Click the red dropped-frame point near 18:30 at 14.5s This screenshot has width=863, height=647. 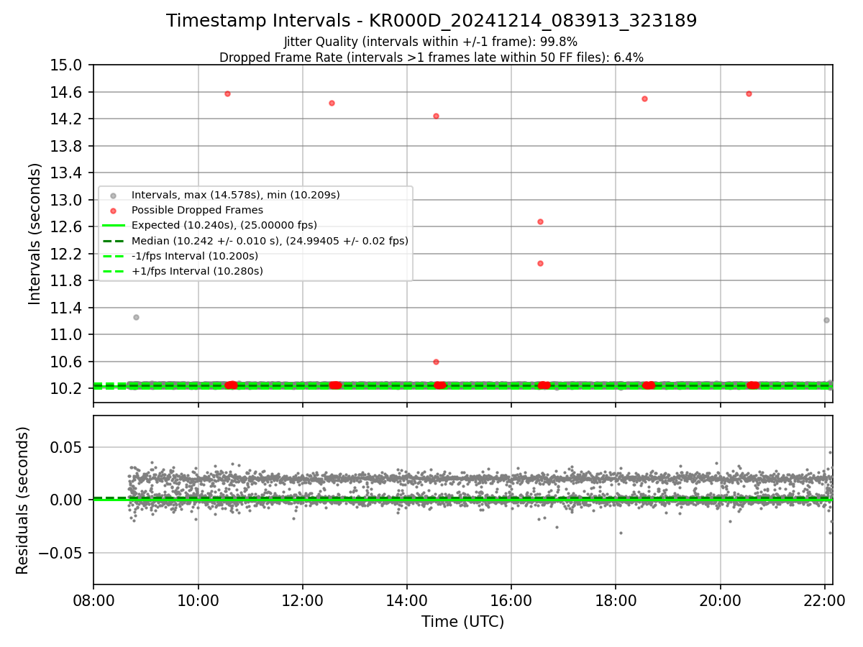644,98
